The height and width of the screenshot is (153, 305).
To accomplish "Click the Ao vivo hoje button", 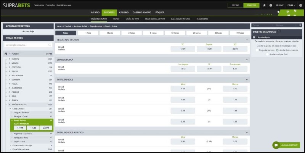I will (28, 31).
